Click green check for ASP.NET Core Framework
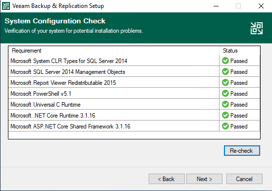The height and width of the screenshot is (191, 272). [x=225, y=126]
